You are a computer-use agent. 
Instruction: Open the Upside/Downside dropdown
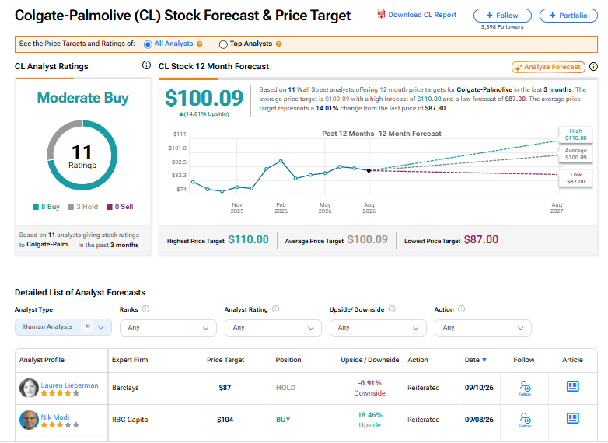coord(378,328)
